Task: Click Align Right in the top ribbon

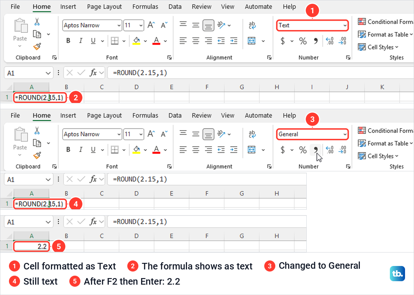Action: [x=208, y=41]
